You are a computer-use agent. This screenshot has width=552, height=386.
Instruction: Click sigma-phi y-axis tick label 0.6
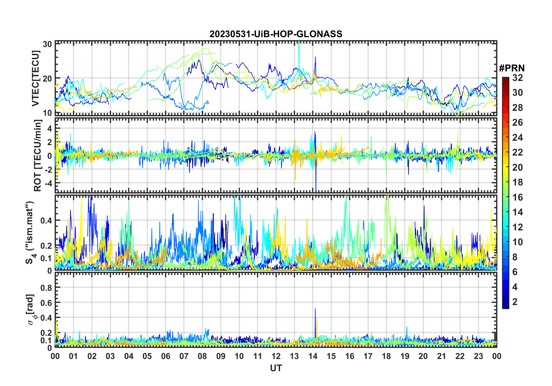[x=46, y=303]
